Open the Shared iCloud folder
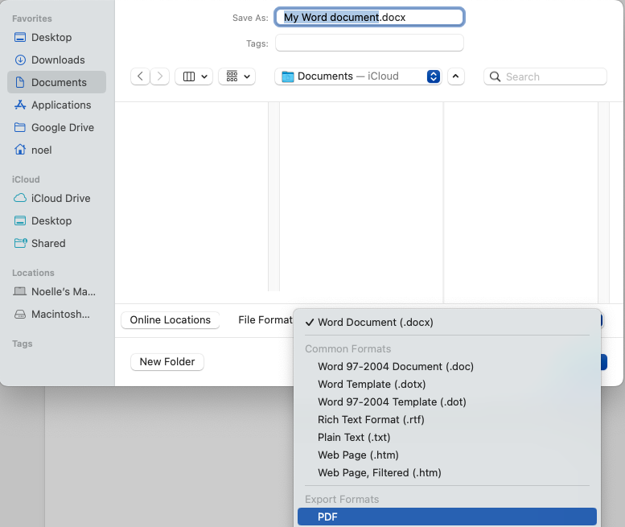This screenshot has width=625, height=527. 56,243
